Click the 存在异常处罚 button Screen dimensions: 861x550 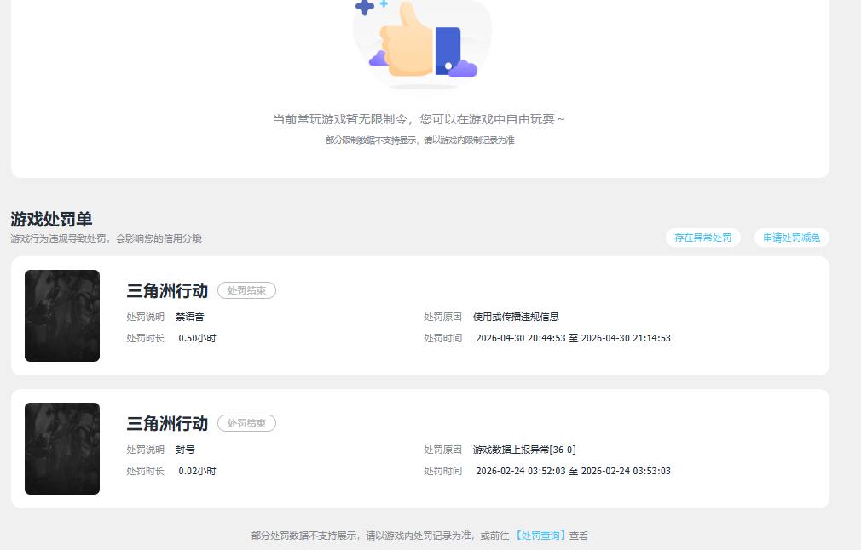[x=702, y=238]
